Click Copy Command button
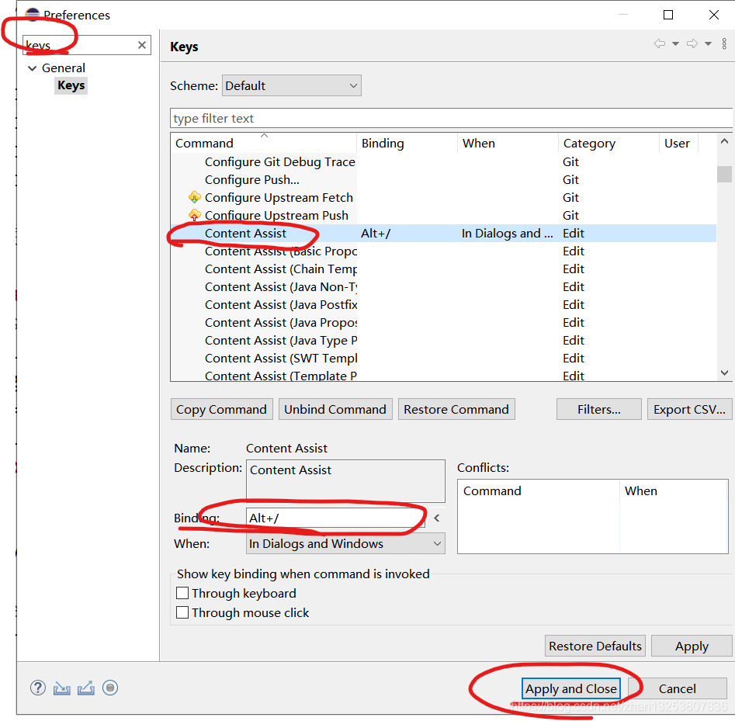 (x=222, y=409)
